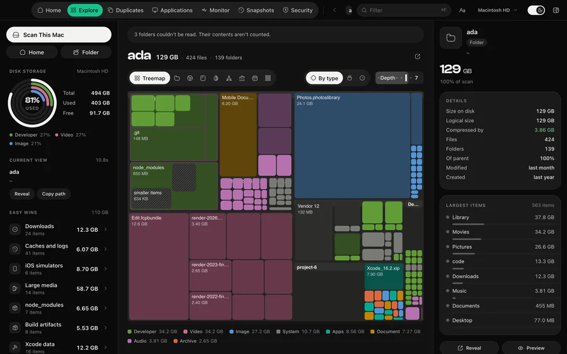Click the Downloads easy win icon
Image resolution: width=567 pixels, height=354 pixels.
[x=15, y=230]
